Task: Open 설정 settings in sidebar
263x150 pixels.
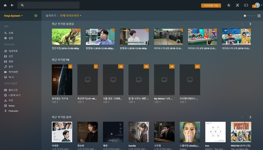Action: 11,38
